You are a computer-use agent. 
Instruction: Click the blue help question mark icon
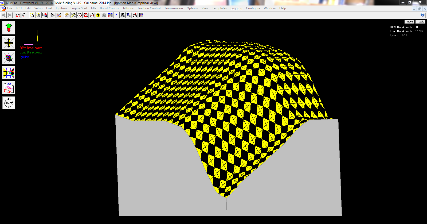pos(422,15)
